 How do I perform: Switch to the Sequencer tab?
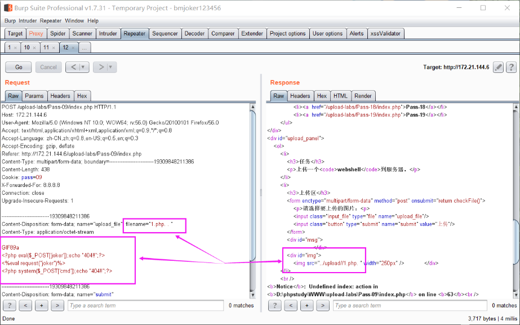tap(165, 33)
